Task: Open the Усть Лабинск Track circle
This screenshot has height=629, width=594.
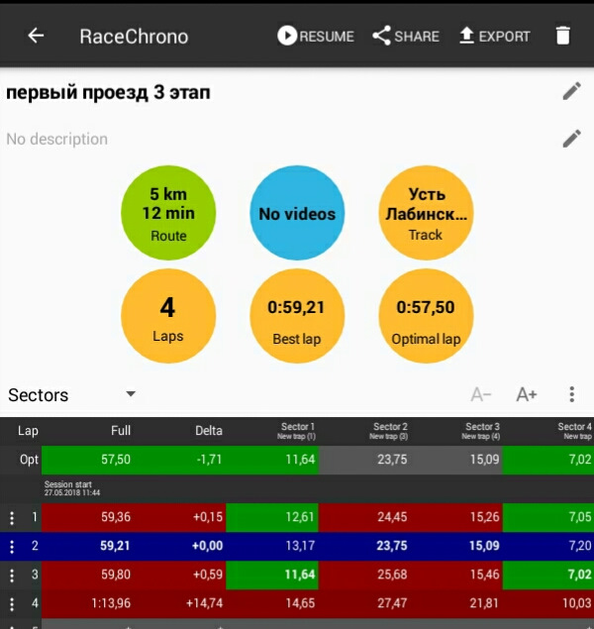Action: pos(426,213)
